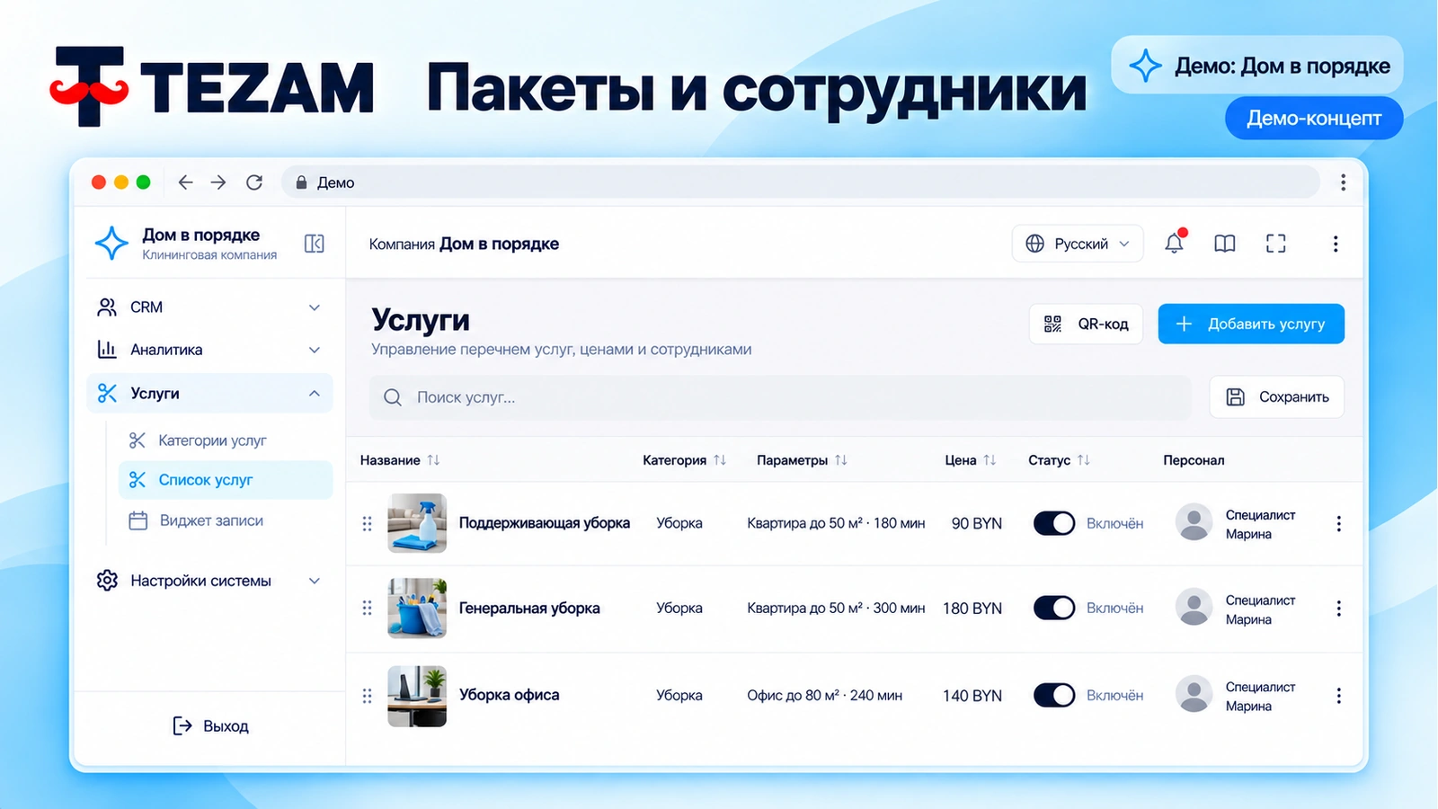Click Выход to log out
The width and height of the screenshot is (1438, 809).
point(210,726)
